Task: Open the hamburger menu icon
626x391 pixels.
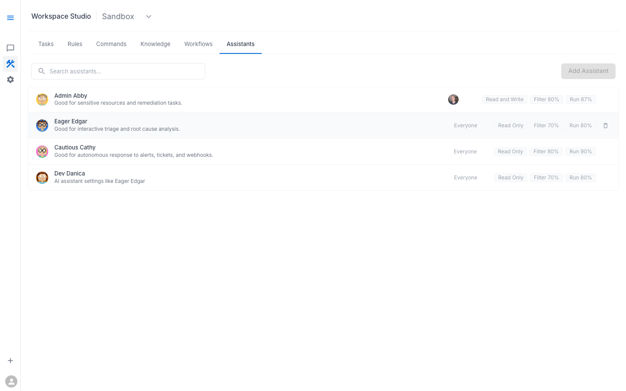Action: click(10, 18)
